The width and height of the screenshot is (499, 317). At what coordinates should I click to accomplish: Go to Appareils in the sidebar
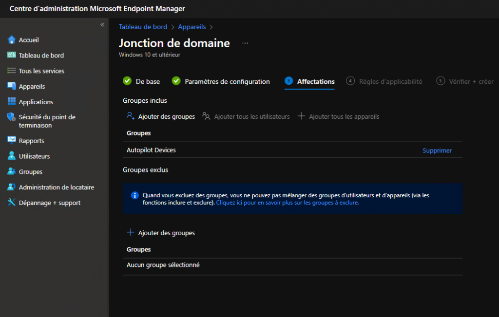click(32, 87)
